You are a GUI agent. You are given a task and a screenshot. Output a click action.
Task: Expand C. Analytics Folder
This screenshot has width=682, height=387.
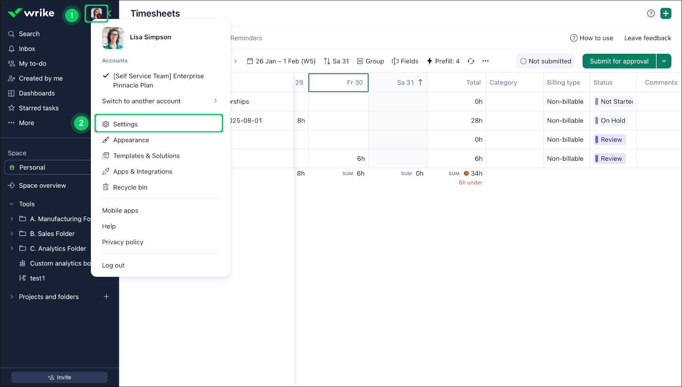pos(12,248)
